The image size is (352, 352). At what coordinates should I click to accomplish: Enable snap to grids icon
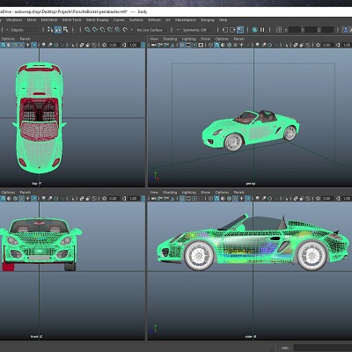tap(87, 30)
